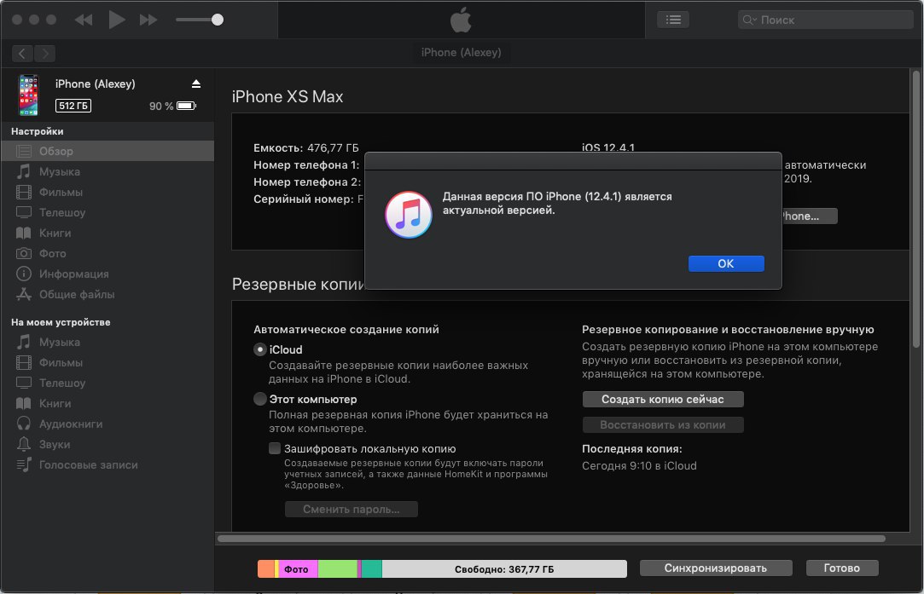
Task: Go back with the left chevron button
Action: click(22, 54)
